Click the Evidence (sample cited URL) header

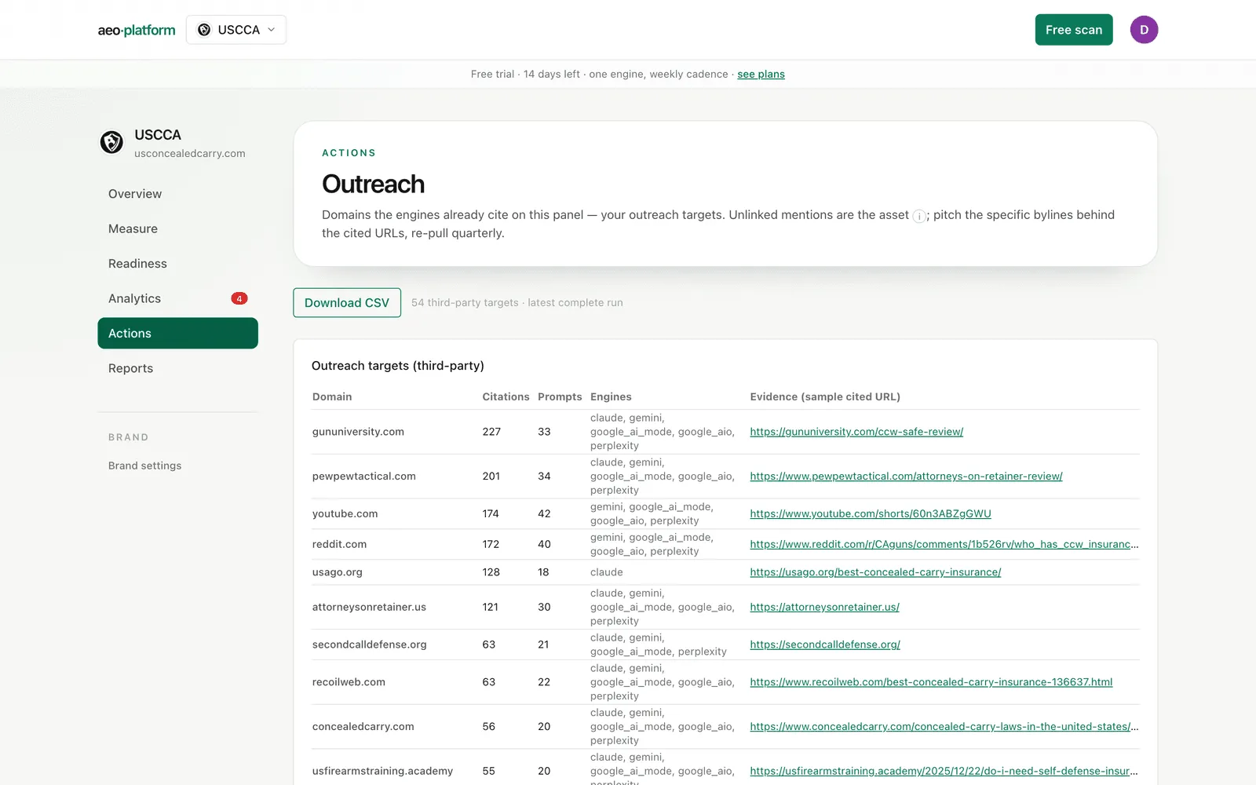pos(825,396)
